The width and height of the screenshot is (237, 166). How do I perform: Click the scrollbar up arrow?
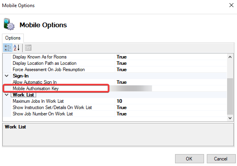[230, 57]
